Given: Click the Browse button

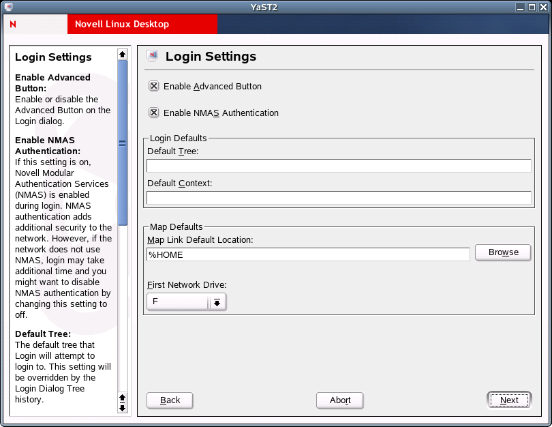Looking at the screenshot, I should click(503, 252).
